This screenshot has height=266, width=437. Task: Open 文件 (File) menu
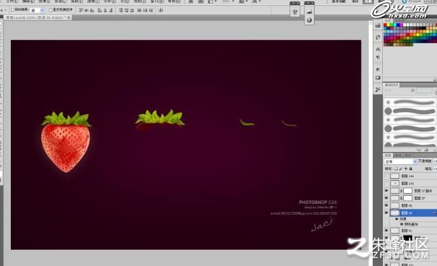click(x=12, y=1)
